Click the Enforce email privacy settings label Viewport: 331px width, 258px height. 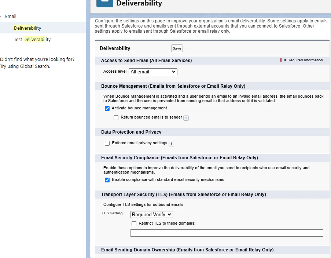click(140, 143)
